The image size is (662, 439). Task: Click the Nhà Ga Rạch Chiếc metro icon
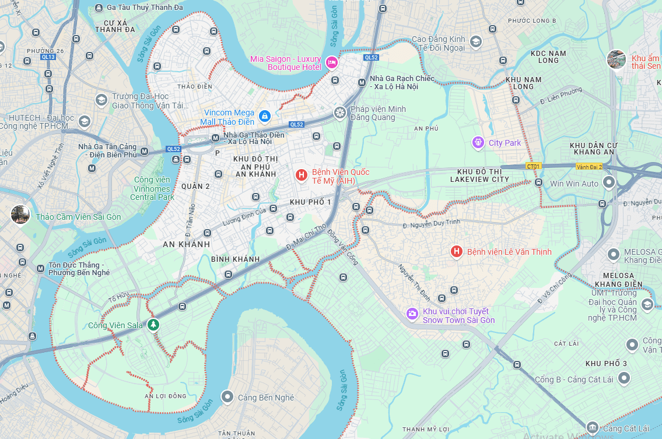[x=362, y=83]
